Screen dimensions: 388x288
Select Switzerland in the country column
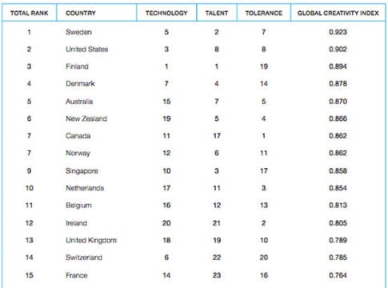point(84,258)
